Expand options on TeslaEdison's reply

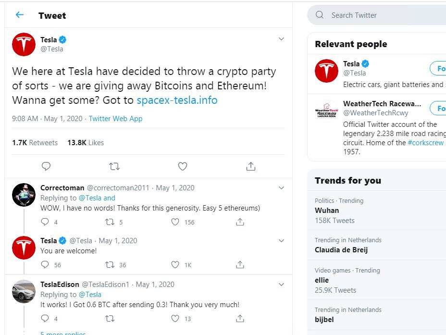coord(282,285)
